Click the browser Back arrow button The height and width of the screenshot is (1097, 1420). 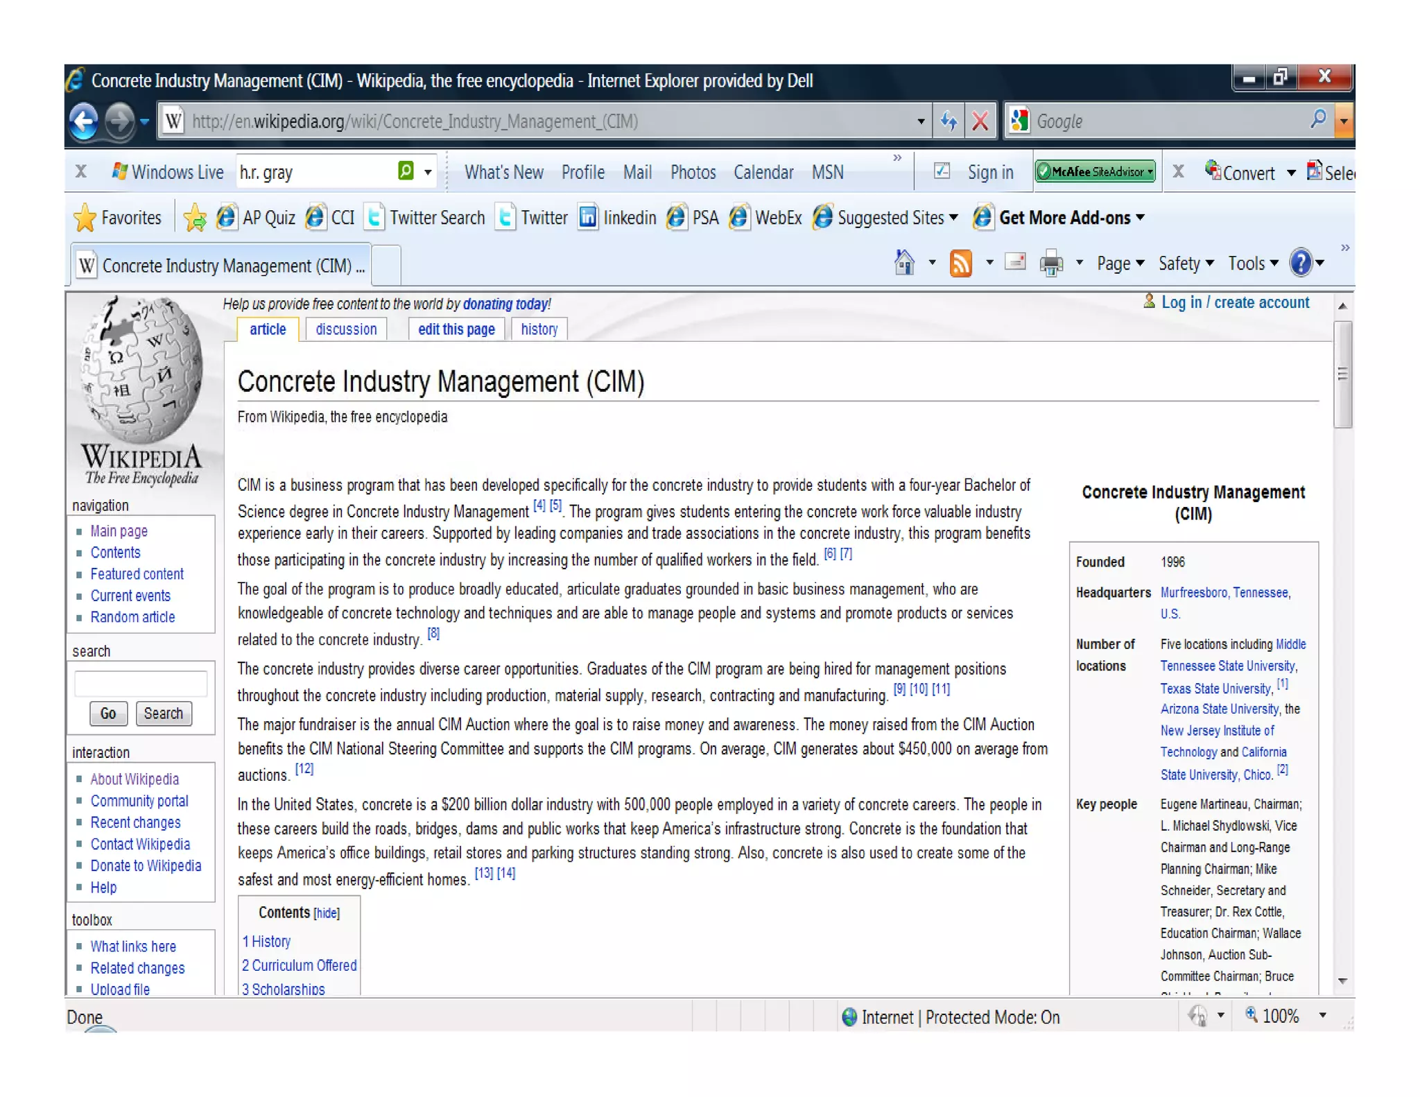click(x=85, y=122)
